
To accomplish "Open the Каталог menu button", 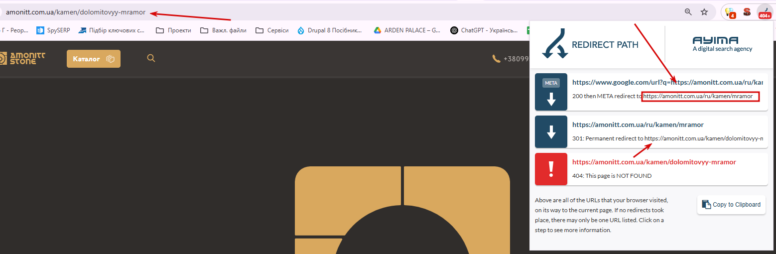I will tap(94, 59).
